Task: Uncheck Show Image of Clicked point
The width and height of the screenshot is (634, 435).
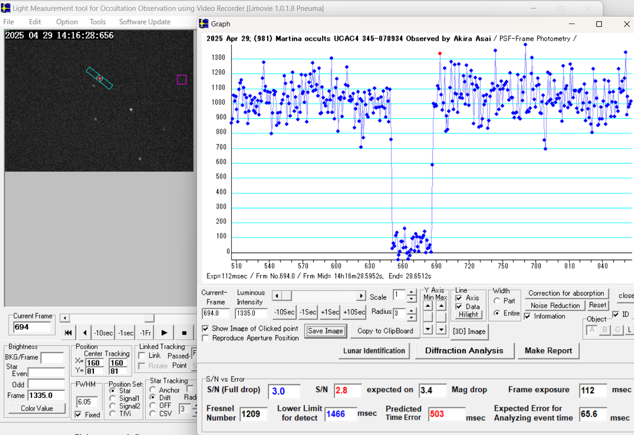Action: click(206, 328)
